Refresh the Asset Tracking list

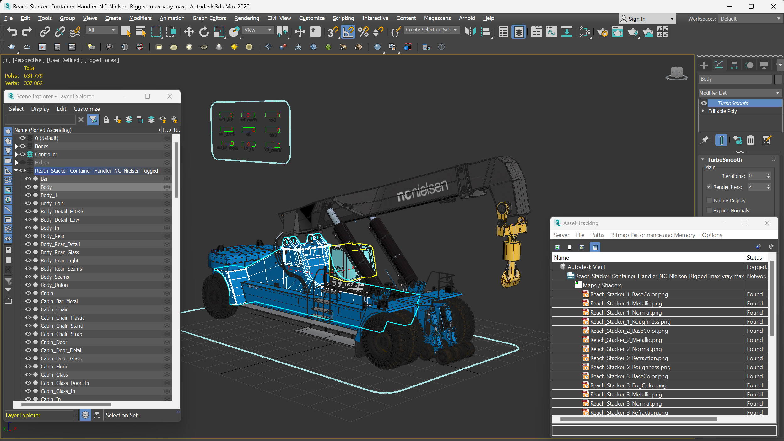click(557, 247)
